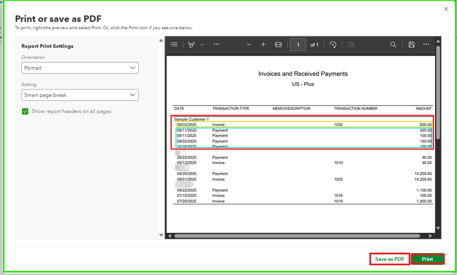Click the horizontal scrollbar thumb in preview

pyautogui.click(x=297, y=236)
